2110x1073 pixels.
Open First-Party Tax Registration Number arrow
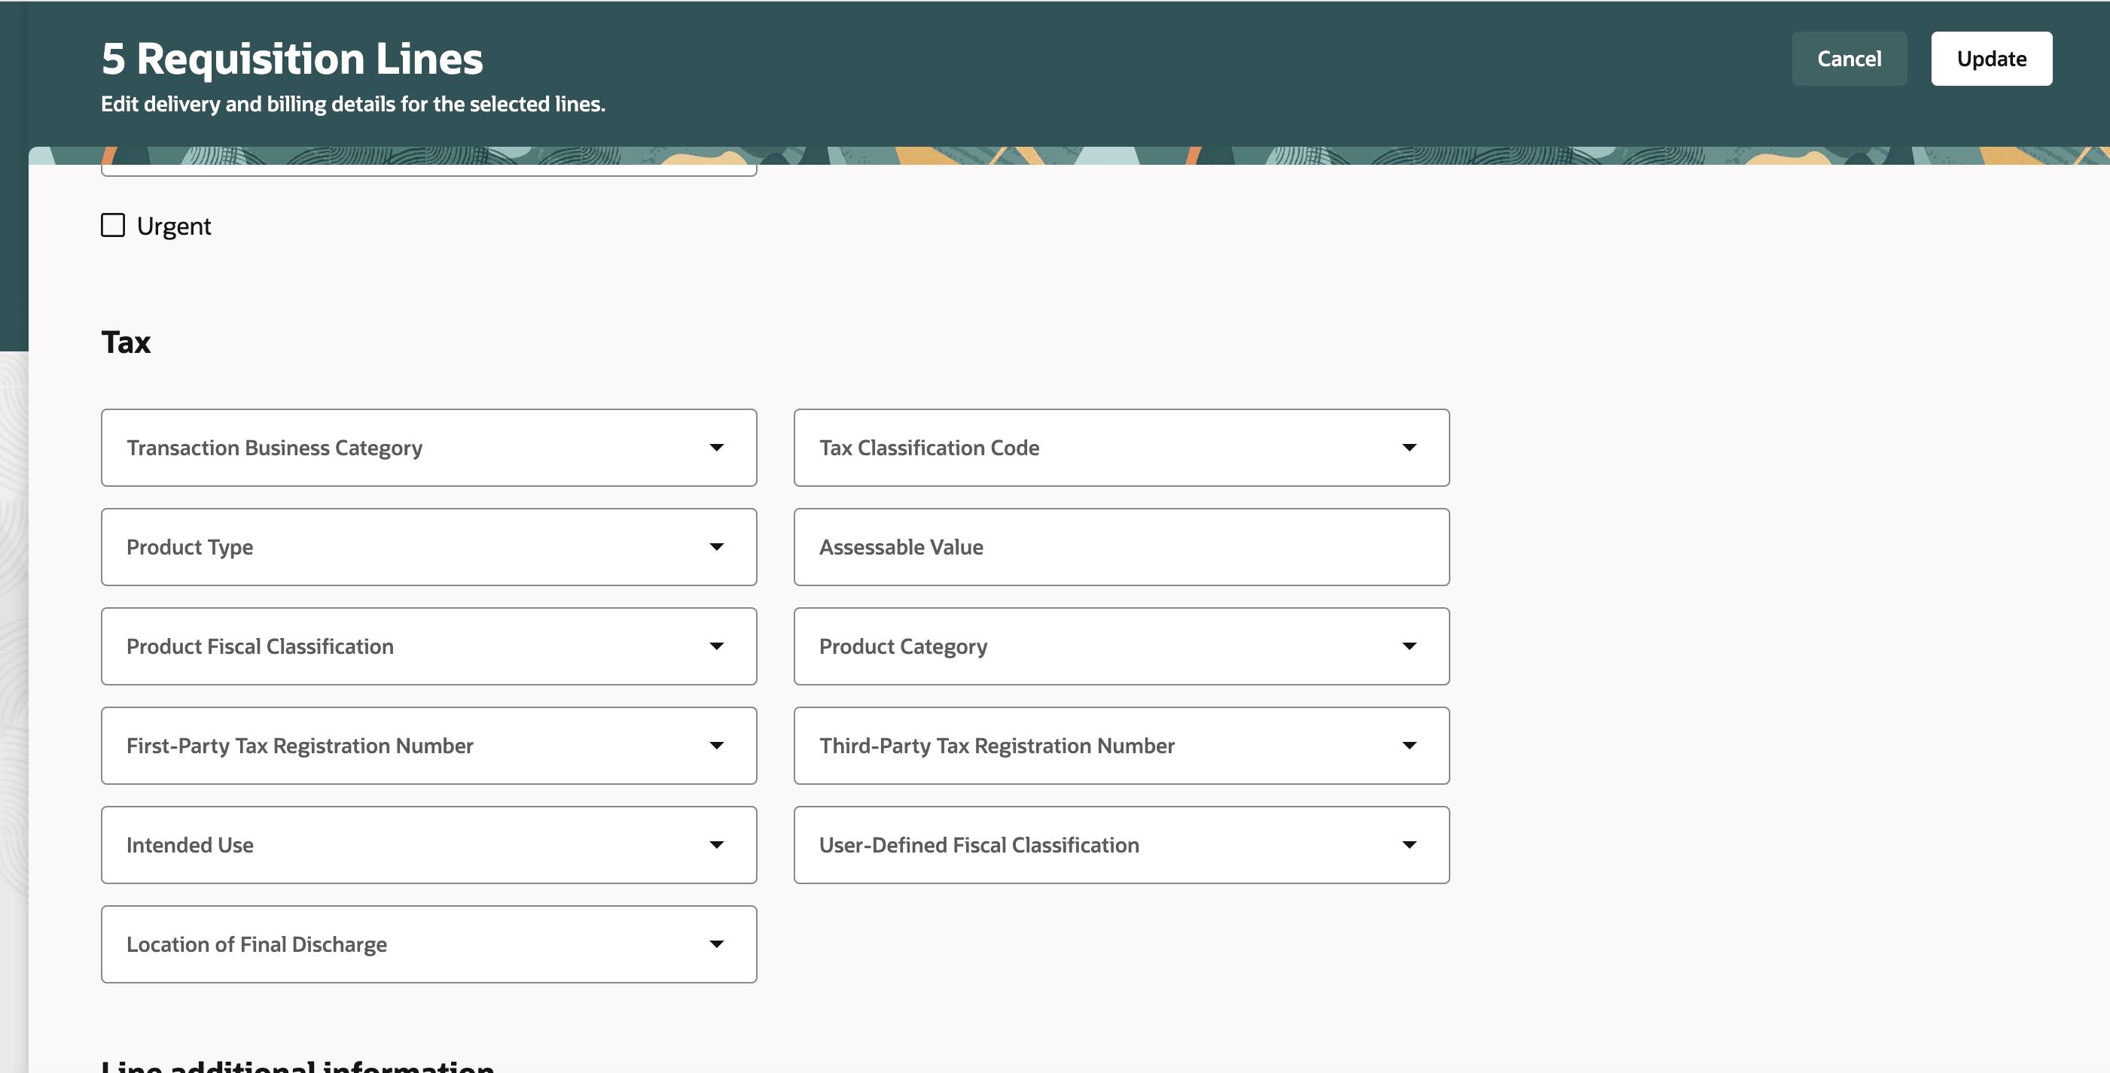pyautogui.click(x=716, y=746)
